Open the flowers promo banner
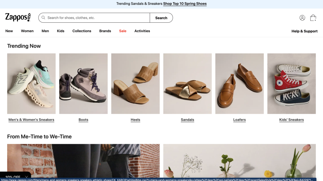Image resolution: width=323 pixels, height=181 pixels. [x=239, y=161]
